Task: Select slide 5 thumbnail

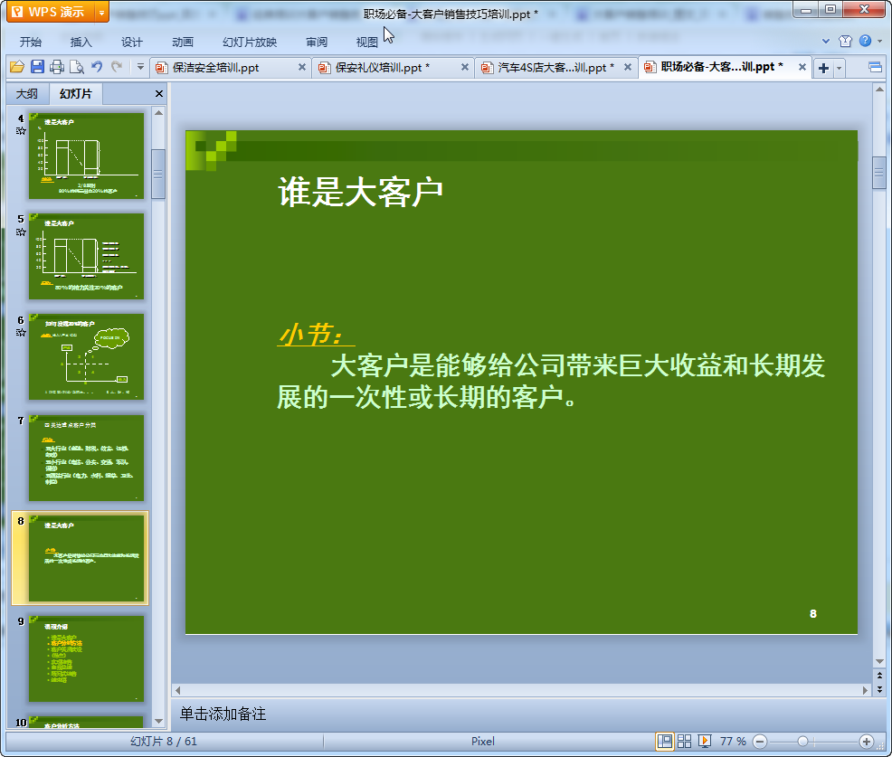Action: [86, 256]
